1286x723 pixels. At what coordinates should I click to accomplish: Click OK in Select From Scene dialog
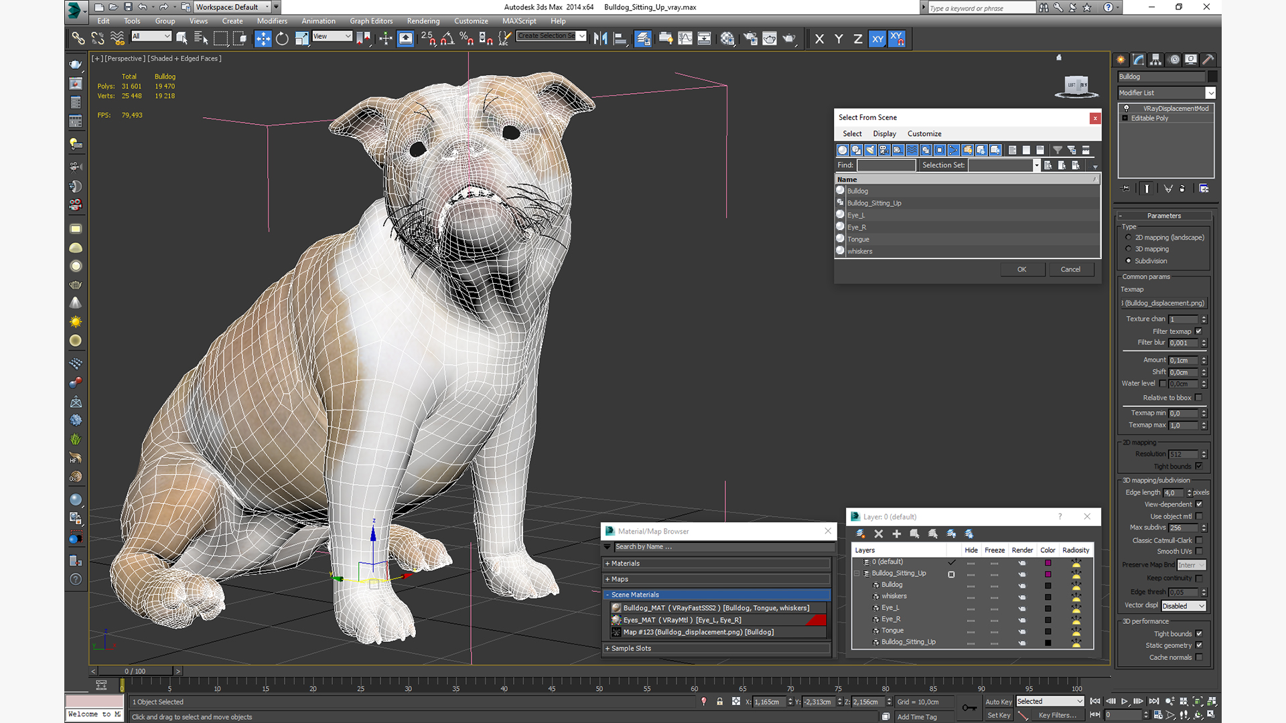click(1022, 270)
